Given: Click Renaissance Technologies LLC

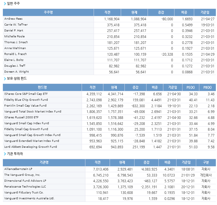Looking at the screenshot, I should [x=25, y=187].
